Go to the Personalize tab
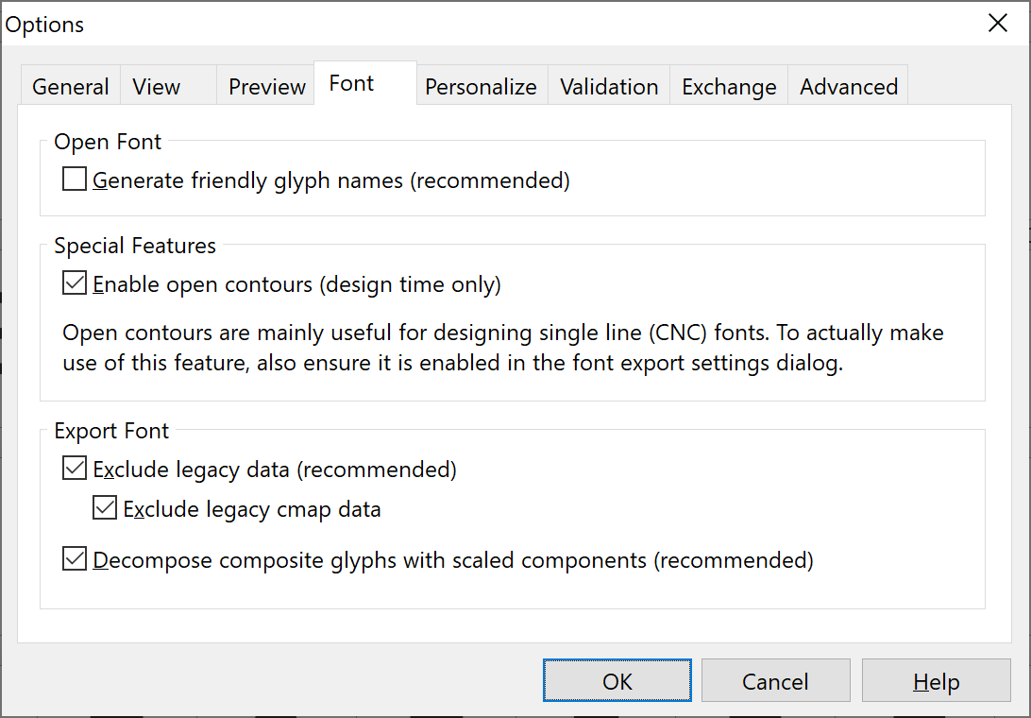 (482, 86)
